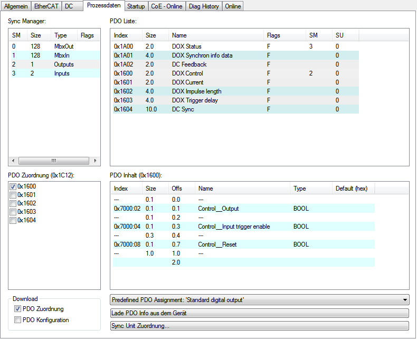Click PDO Liste SU column header
Screen dimensions: 417x339
345,35
